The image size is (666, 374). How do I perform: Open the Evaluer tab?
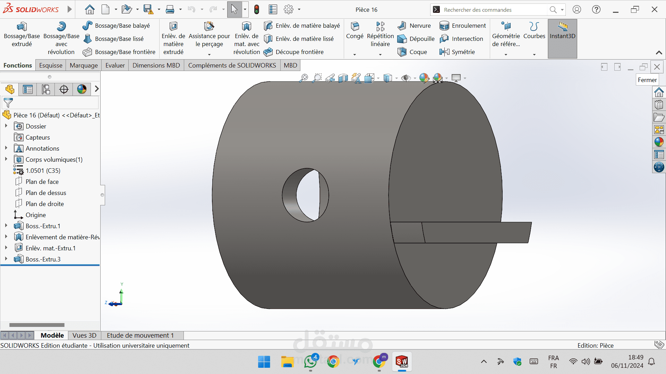pyautogui.click(x=115, y=65)
